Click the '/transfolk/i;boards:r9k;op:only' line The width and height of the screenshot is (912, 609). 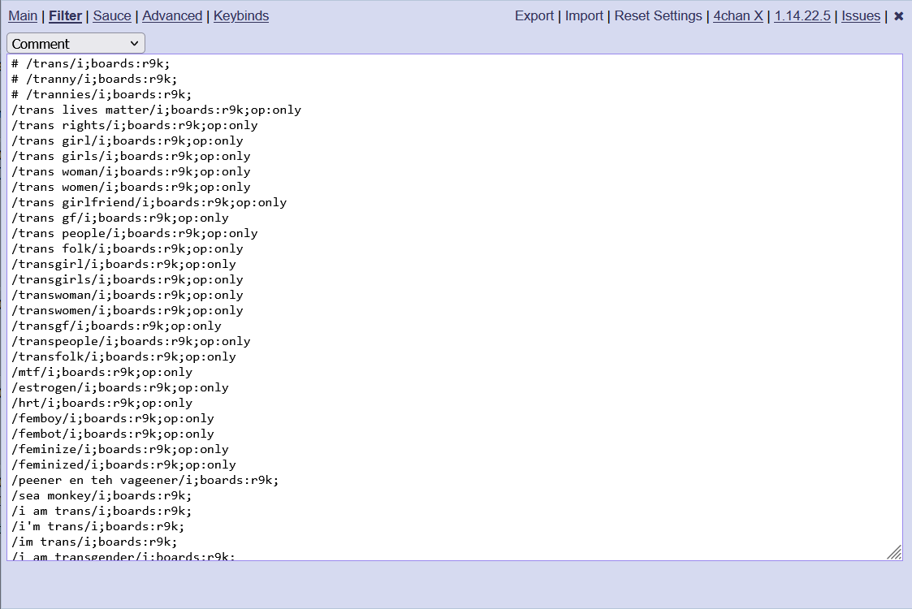click(x=124, y=356)
